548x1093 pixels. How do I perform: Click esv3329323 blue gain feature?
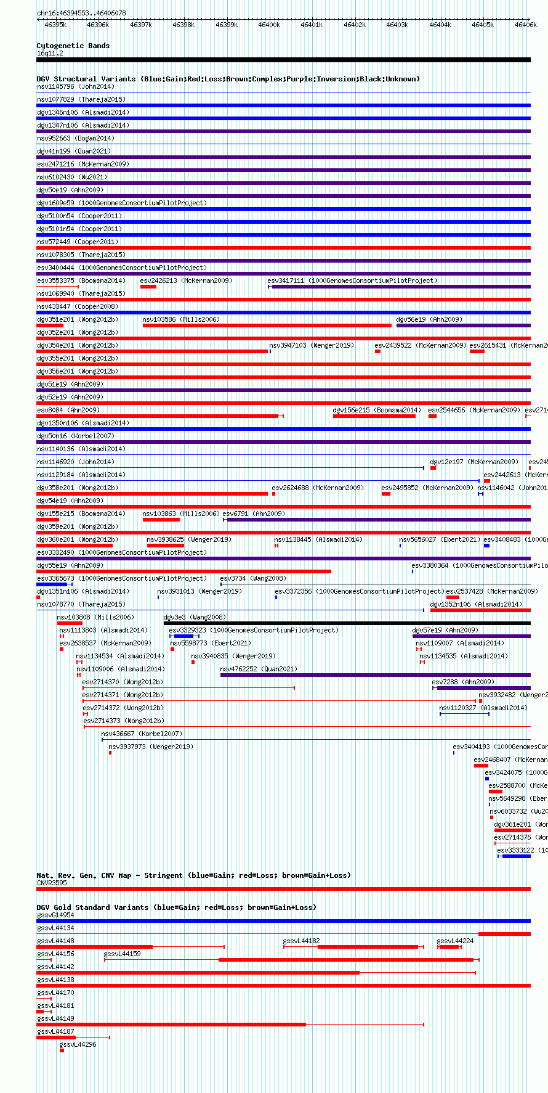[x=184, y=636]
